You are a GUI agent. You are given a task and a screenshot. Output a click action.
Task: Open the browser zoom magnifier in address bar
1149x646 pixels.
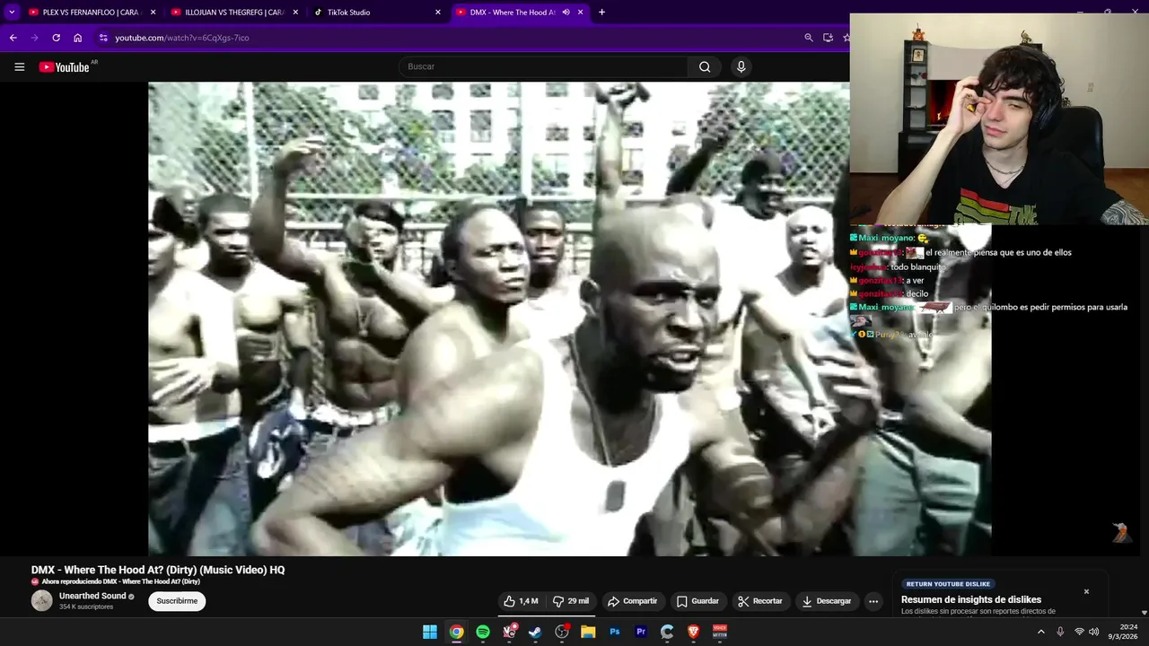(809, 38)
